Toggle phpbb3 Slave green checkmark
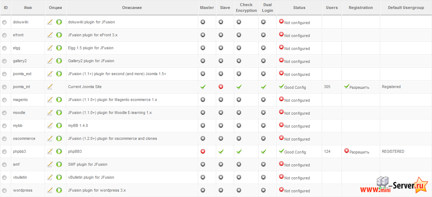The height and width of the screenshot is (197, 432). tap(221, 151)
